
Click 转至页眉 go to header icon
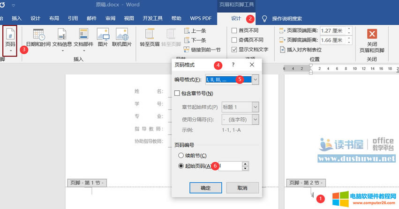click(150, 37)
